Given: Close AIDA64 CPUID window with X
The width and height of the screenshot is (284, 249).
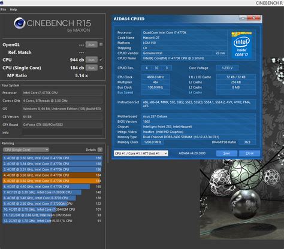Looking at the screenshot, I should coord(254,18).
